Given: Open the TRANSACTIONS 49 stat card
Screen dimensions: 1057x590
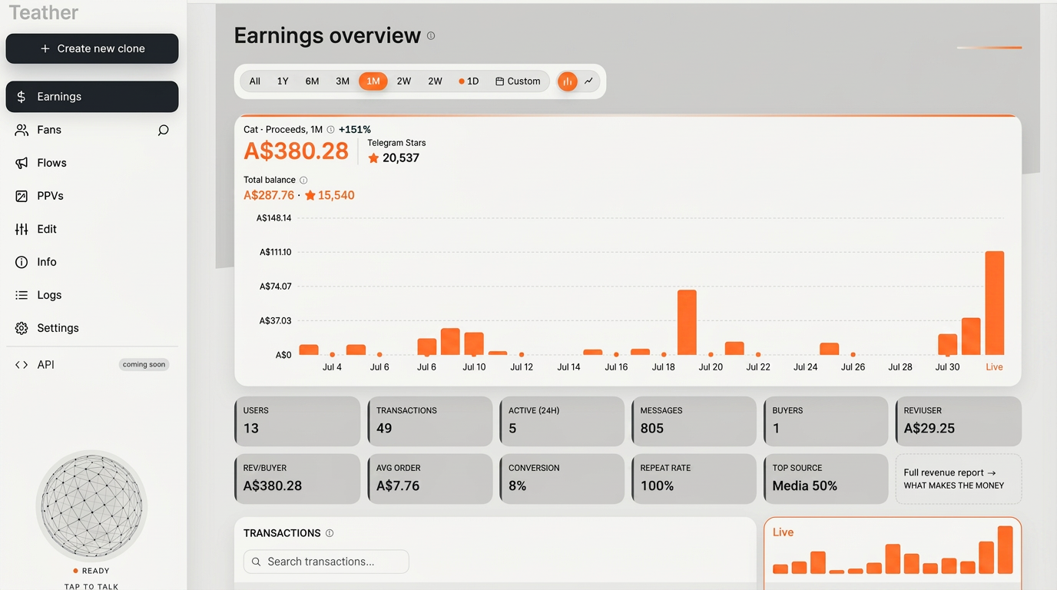Looking at the screenshot, I should pyautogui.click(x=429, y=421).
